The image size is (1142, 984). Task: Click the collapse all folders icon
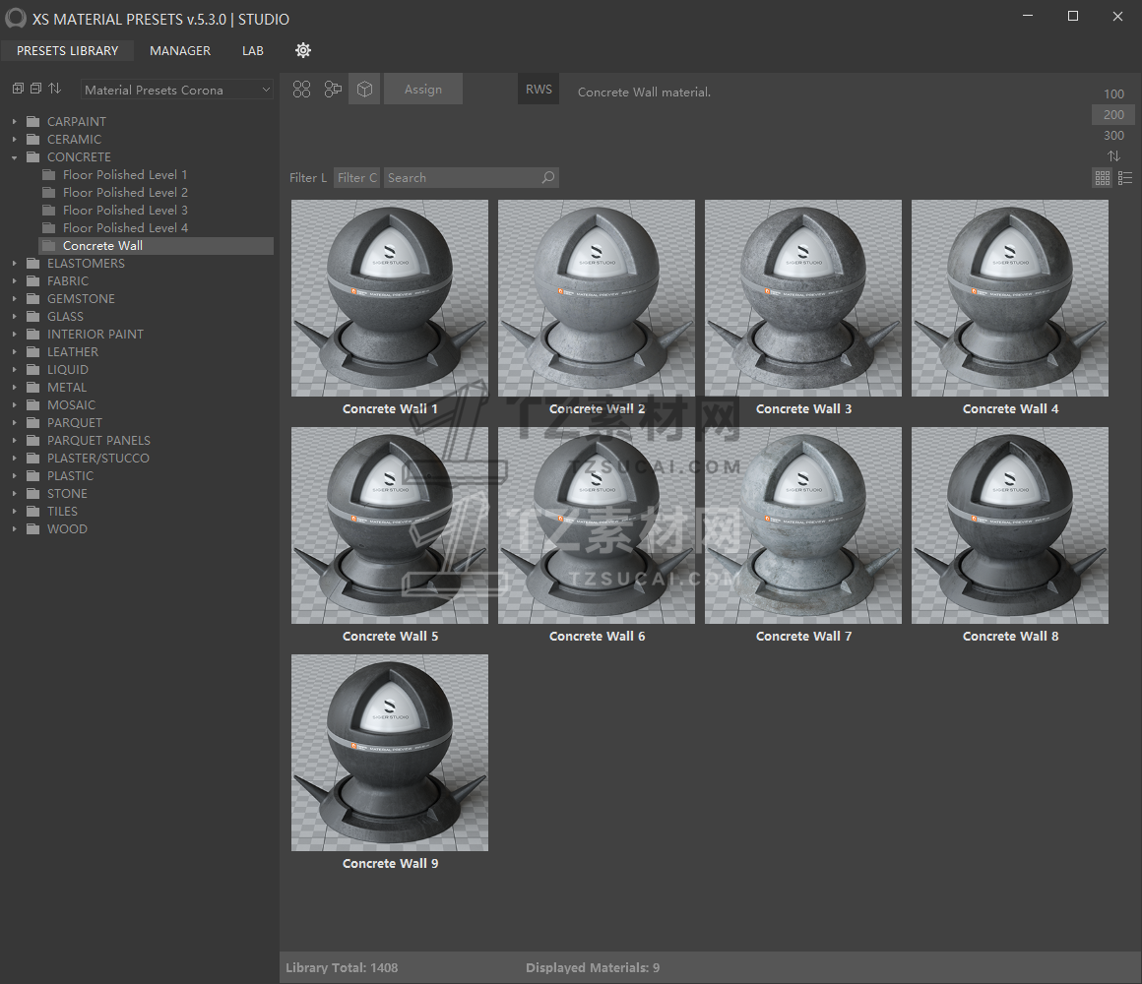[x=35, y=89]
